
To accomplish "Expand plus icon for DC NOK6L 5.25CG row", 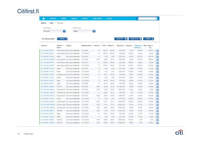I will click(158, 72).
